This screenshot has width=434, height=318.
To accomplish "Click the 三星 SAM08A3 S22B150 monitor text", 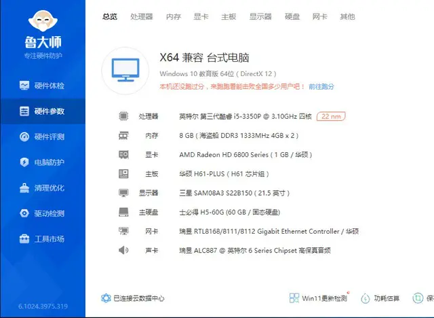I will point(234,193).
